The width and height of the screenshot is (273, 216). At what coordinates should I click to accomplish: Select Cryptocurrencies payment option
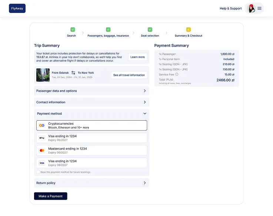coord(91,125)
